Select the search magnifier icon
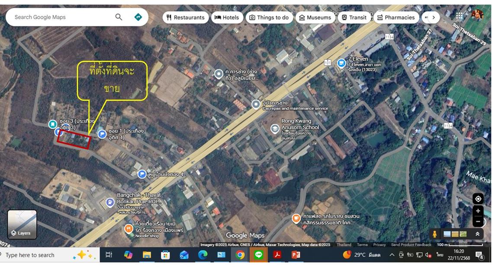Screen dimensions: 492x277 118,17
